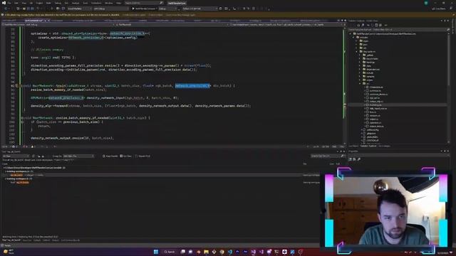Select loss.cu in the tree
456x256 pixels.
coord(373,112)
